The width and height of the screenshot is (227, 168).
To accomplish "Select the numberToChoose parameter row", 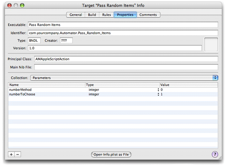I will pos(46,95).
